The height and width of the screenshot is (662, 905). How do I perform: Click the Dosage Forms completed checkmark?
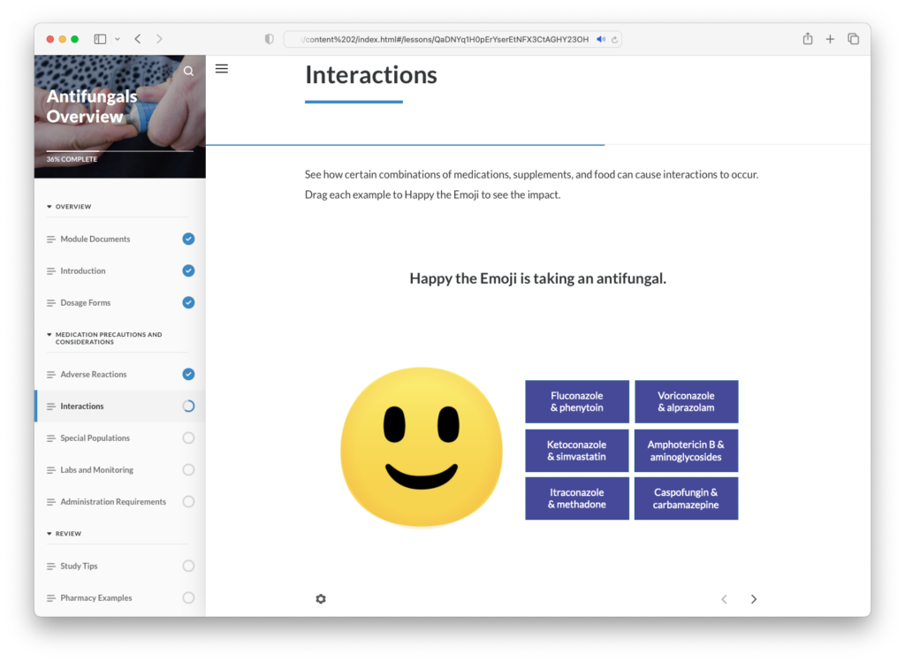pyautogui.click(x=188, y=302)
